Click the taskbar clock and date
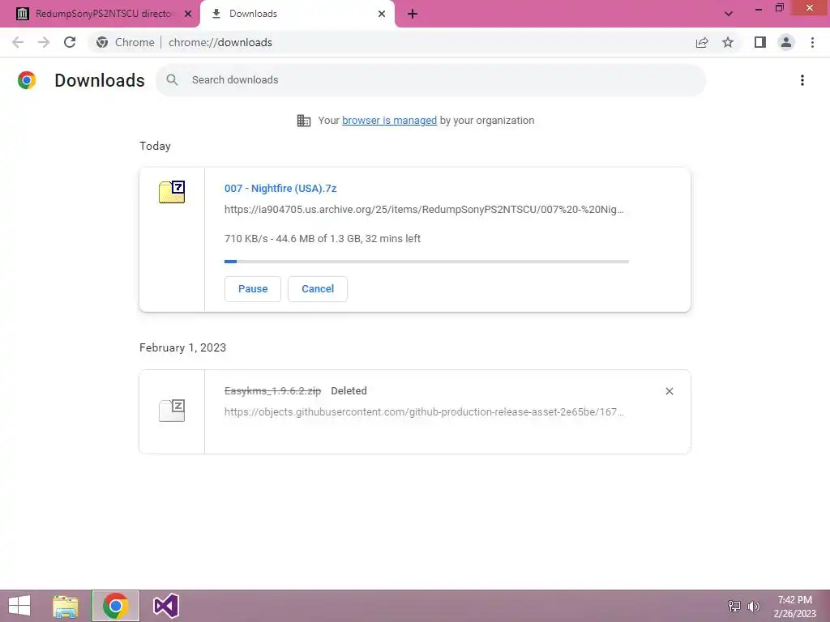The image size is (830, 622). (794, 606)
